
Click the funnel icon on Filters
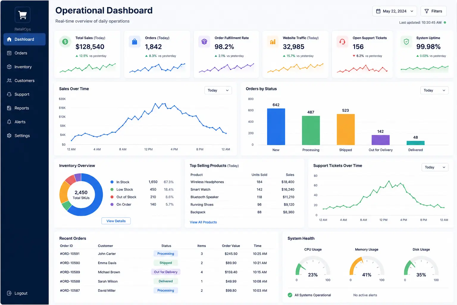point(427,11)
